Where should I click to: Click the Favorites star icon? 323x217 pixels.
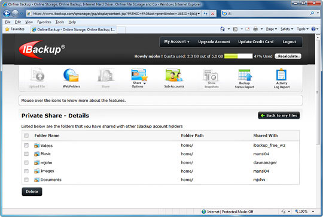[7, 29]
